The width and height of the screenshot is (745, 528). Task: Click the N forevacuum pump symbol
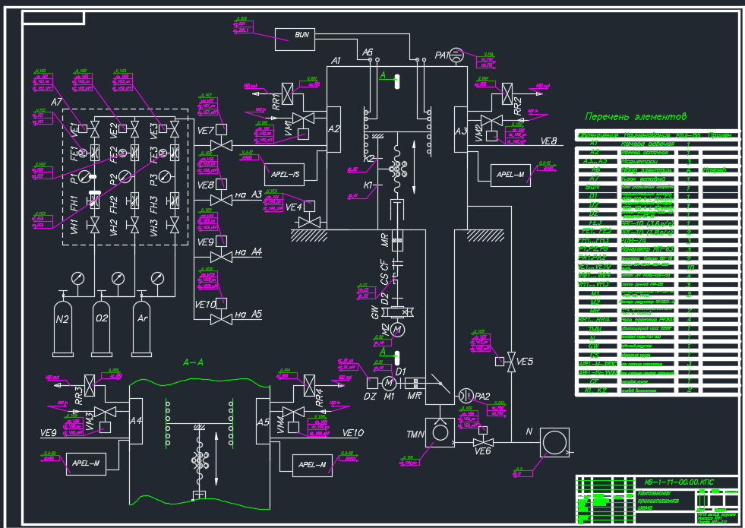point(554,442)
